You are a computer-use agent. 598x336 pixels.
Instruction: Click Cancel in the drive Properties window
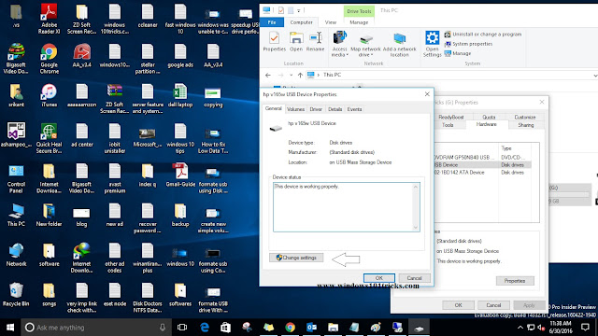[493, 305]
